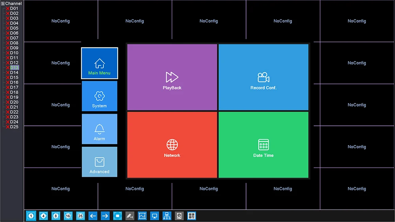The image size is (395, 222).
Task: Switch to 8-channel split view
Action: [56, 216]
